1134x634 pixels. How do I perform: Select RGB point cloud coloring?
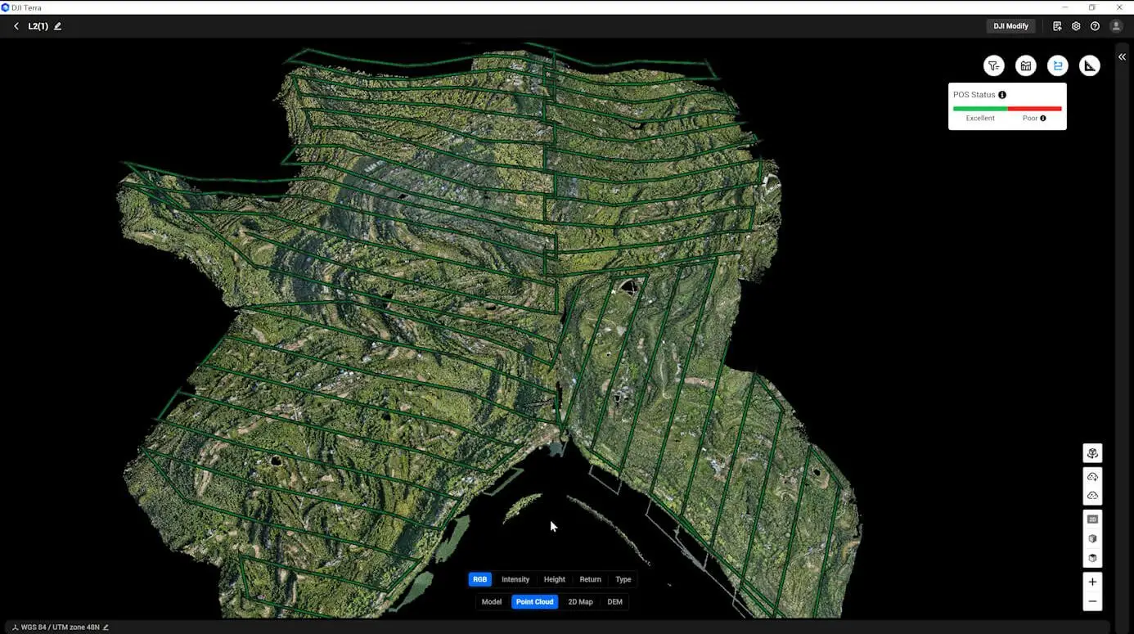click(x=480, y=579)
